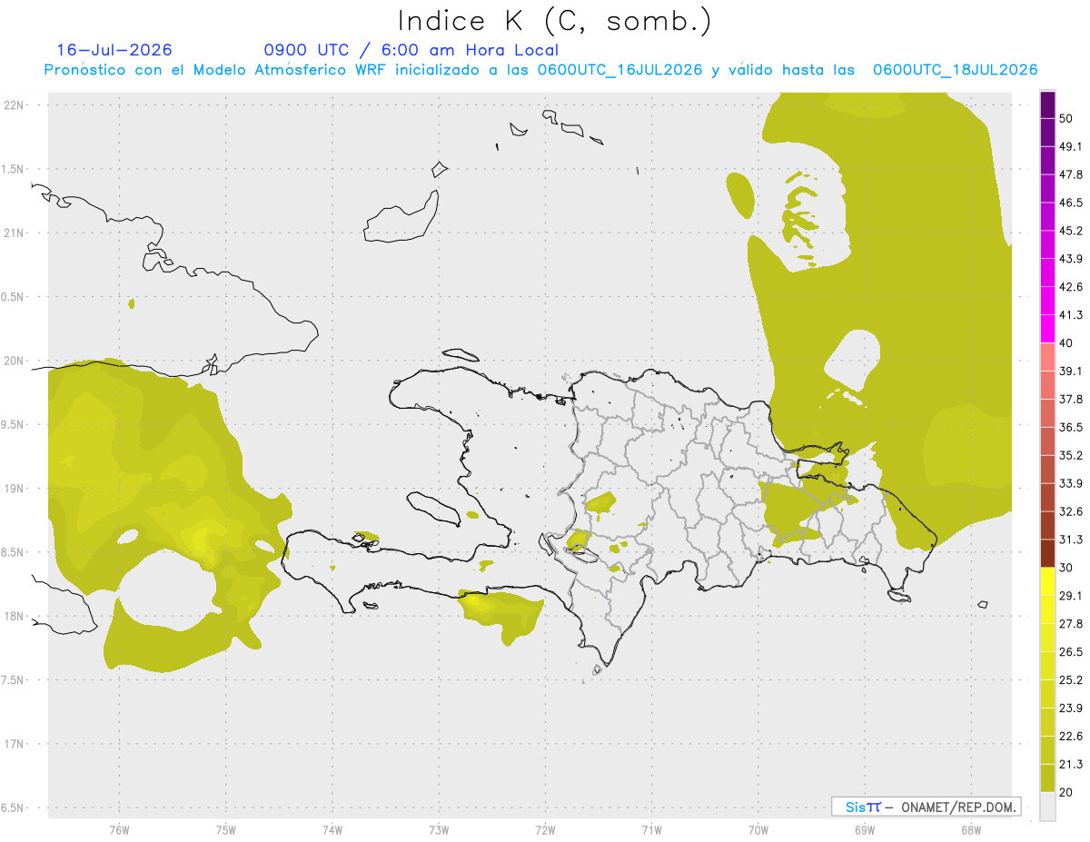Screen dimensions: 1090x842
Task: Click the latitude label '19N'
Action: click(x=15, y=488)
